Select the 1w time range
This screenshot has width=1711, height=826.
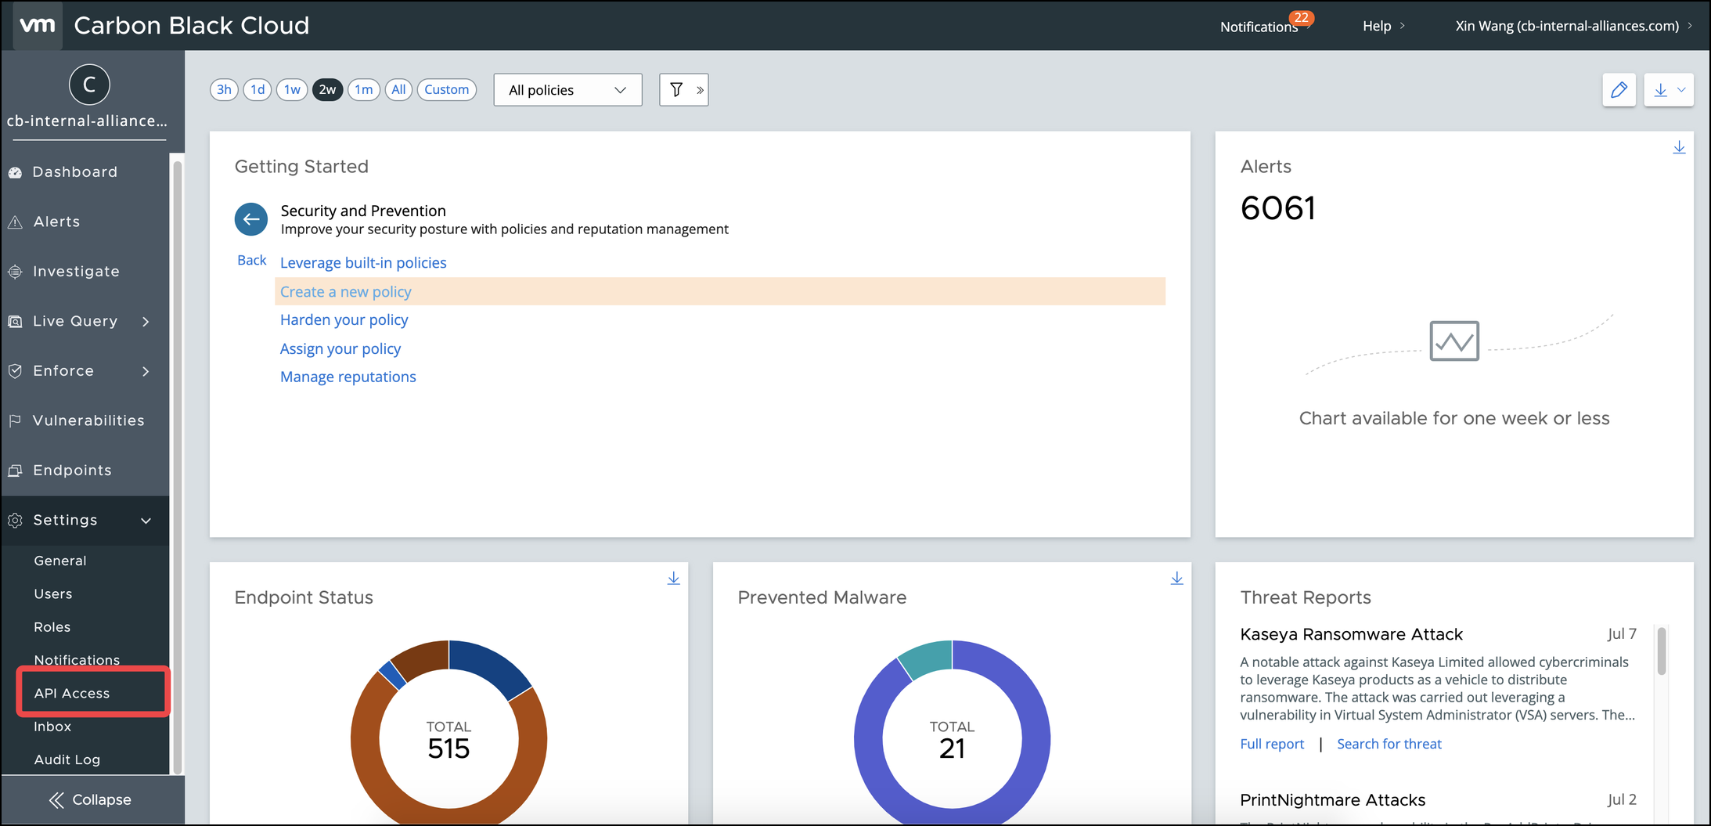292,90
